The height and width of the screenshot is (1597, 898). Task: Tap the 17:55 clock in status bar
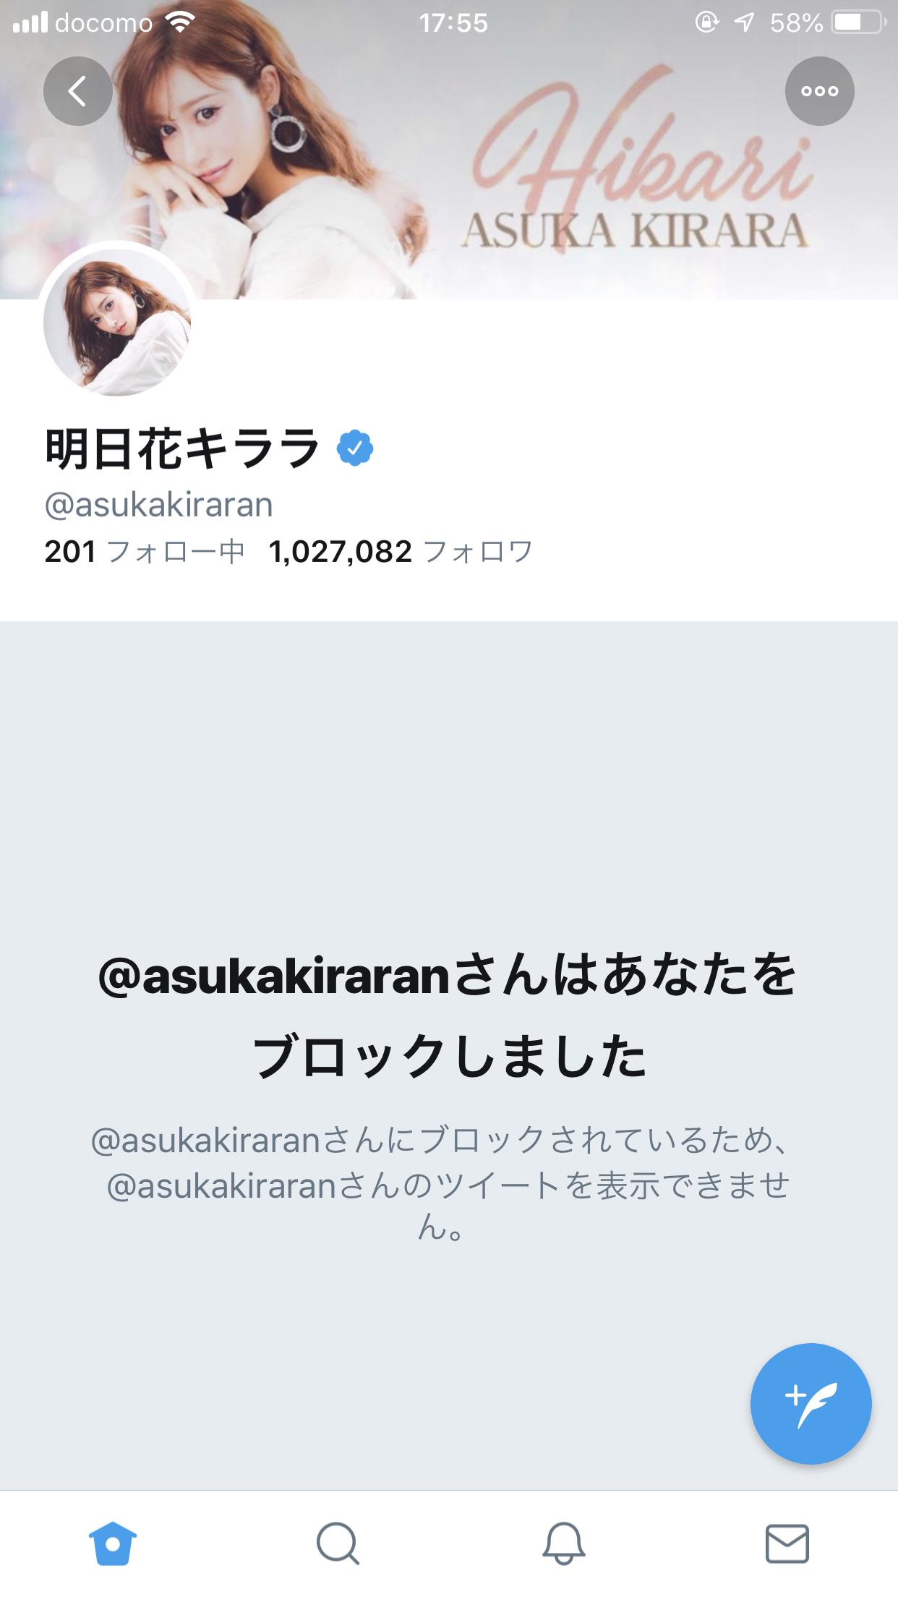(453, 22)
